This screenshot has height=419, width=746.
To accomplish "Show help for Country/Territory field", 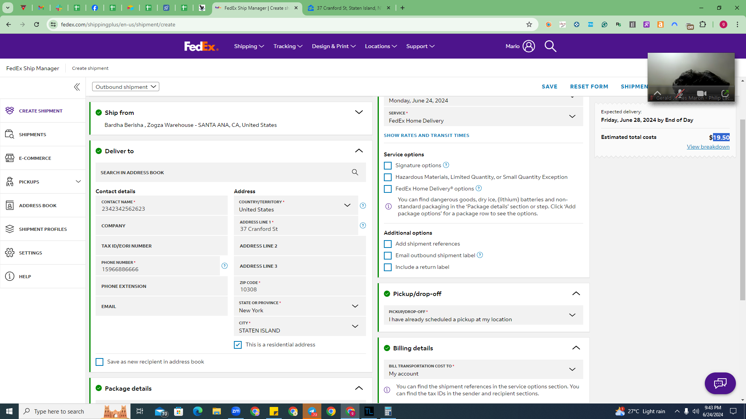I will coord(363,206).
